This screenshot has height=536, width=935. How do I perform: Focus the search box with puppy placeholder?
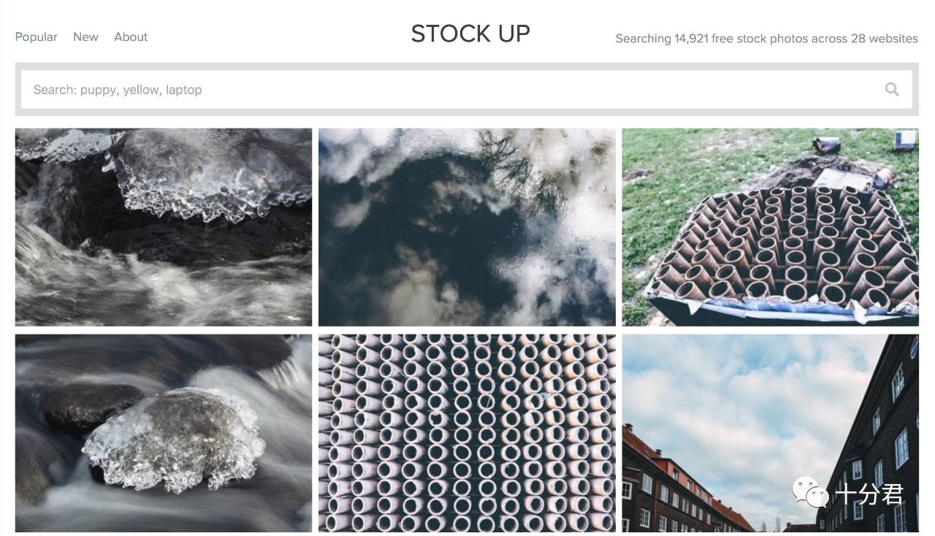click(x=467, y=89)
